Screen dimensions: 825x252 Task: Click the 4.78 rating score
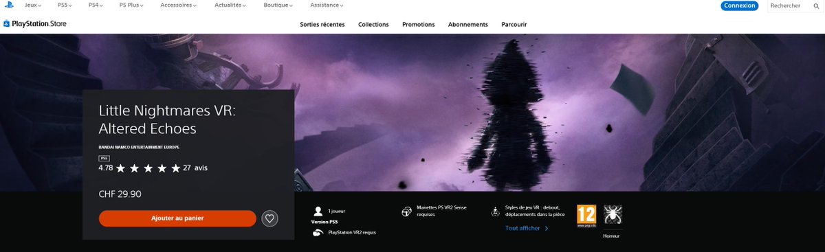point(106,168)
